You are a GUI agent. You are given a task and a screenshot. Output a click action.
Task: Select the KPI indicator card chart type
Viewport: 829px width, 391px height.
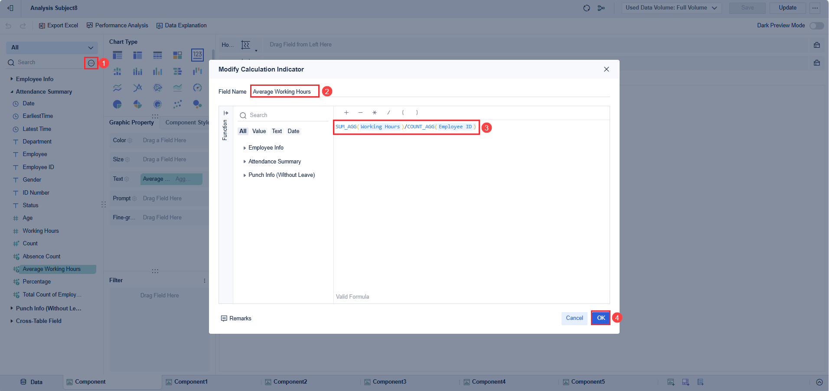(x=197, y=55)
